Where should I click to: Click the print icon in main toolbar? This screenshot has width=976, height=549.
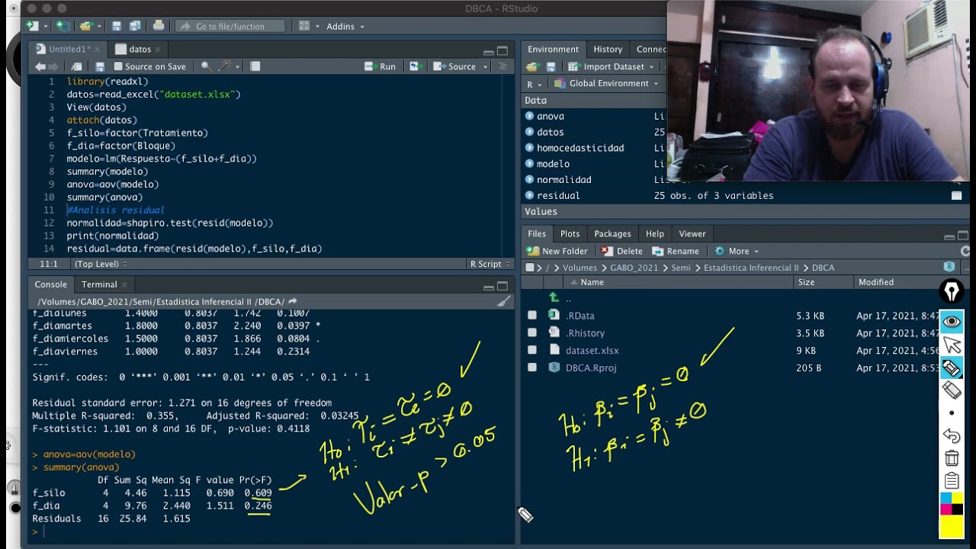click(159, 26)
